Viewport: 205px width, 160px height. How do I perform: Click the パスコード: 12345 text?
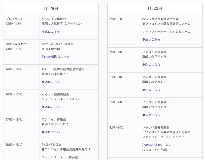(x=154, y=150)
